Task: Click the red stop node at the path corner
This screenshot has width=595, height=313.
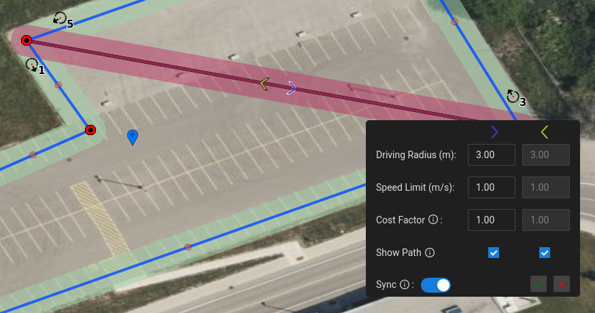Action: (90, 130)
